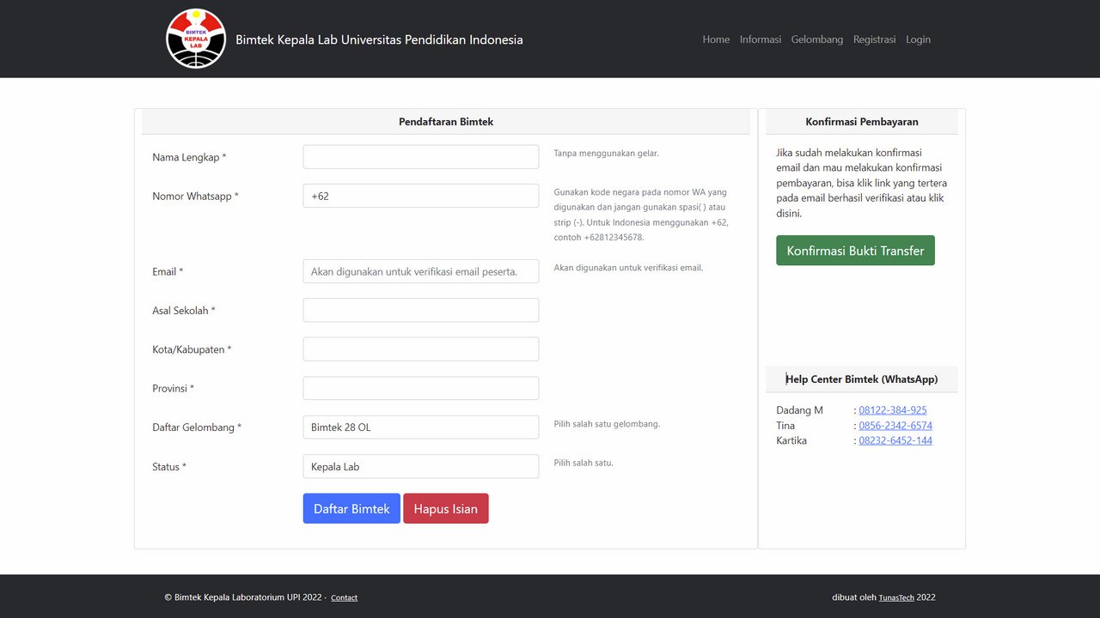
Task: Open the Gelombang navigation link
Action: pyautogui.click(x=816, y=39)
